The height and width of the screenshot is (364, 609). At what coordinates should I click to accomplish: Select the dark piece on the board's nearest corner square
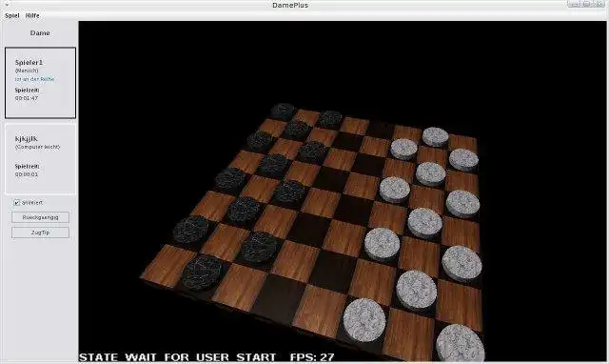click(x=202, y=273)
